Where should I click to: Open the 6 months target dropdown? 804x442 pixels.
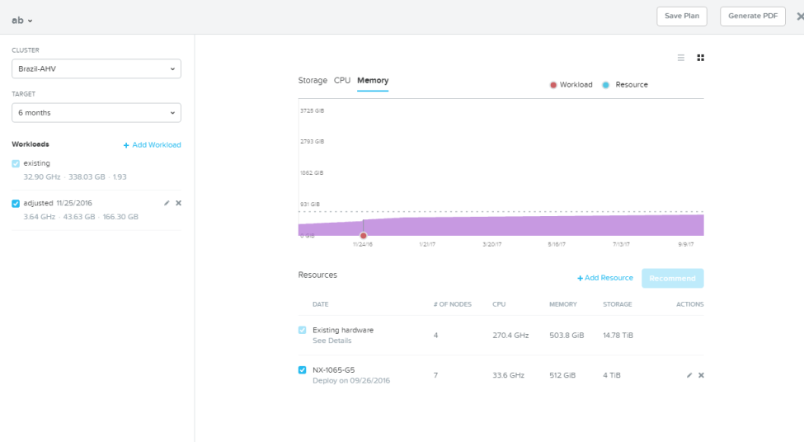coord(96,113)
